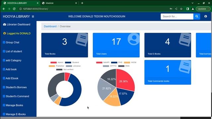Click the icon beside Manage E-Books

[4, 114]
